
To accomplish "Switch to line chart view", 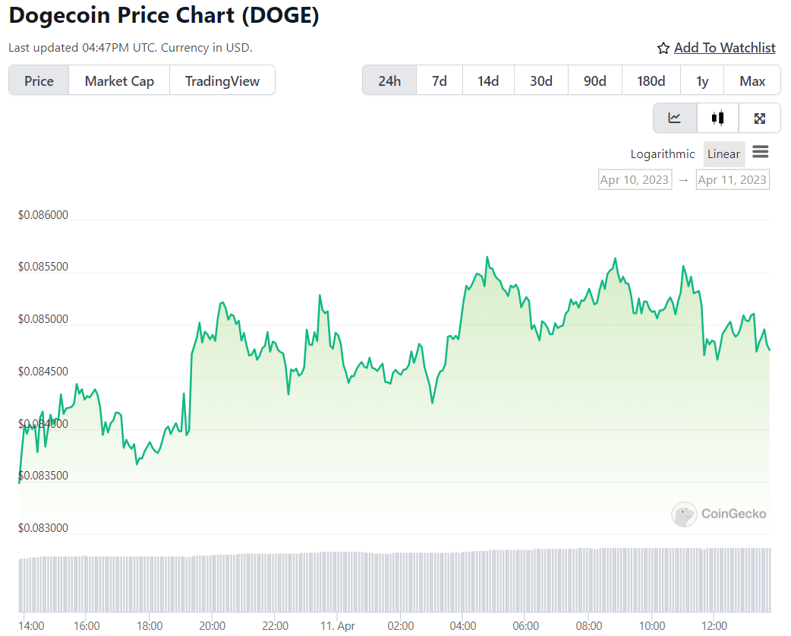I will tap(675, 118).
